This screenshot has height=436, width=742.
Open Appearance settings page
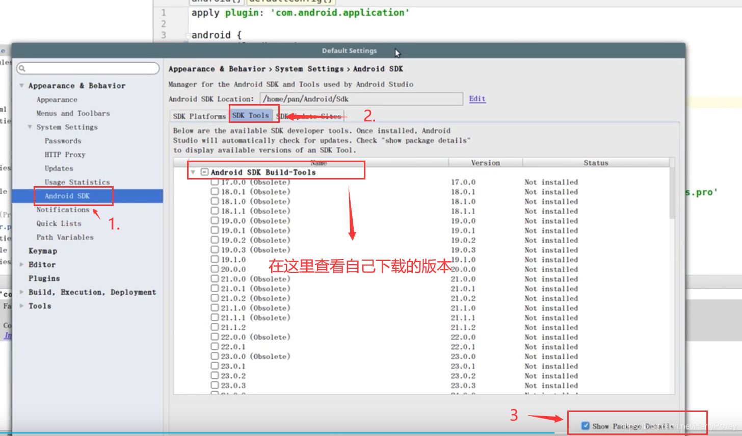[x=57, y=99]
